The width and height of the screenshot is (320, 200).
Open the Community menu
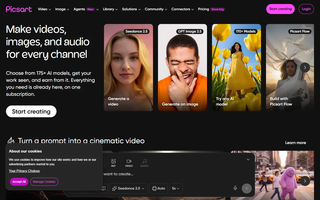click(156, 9)
